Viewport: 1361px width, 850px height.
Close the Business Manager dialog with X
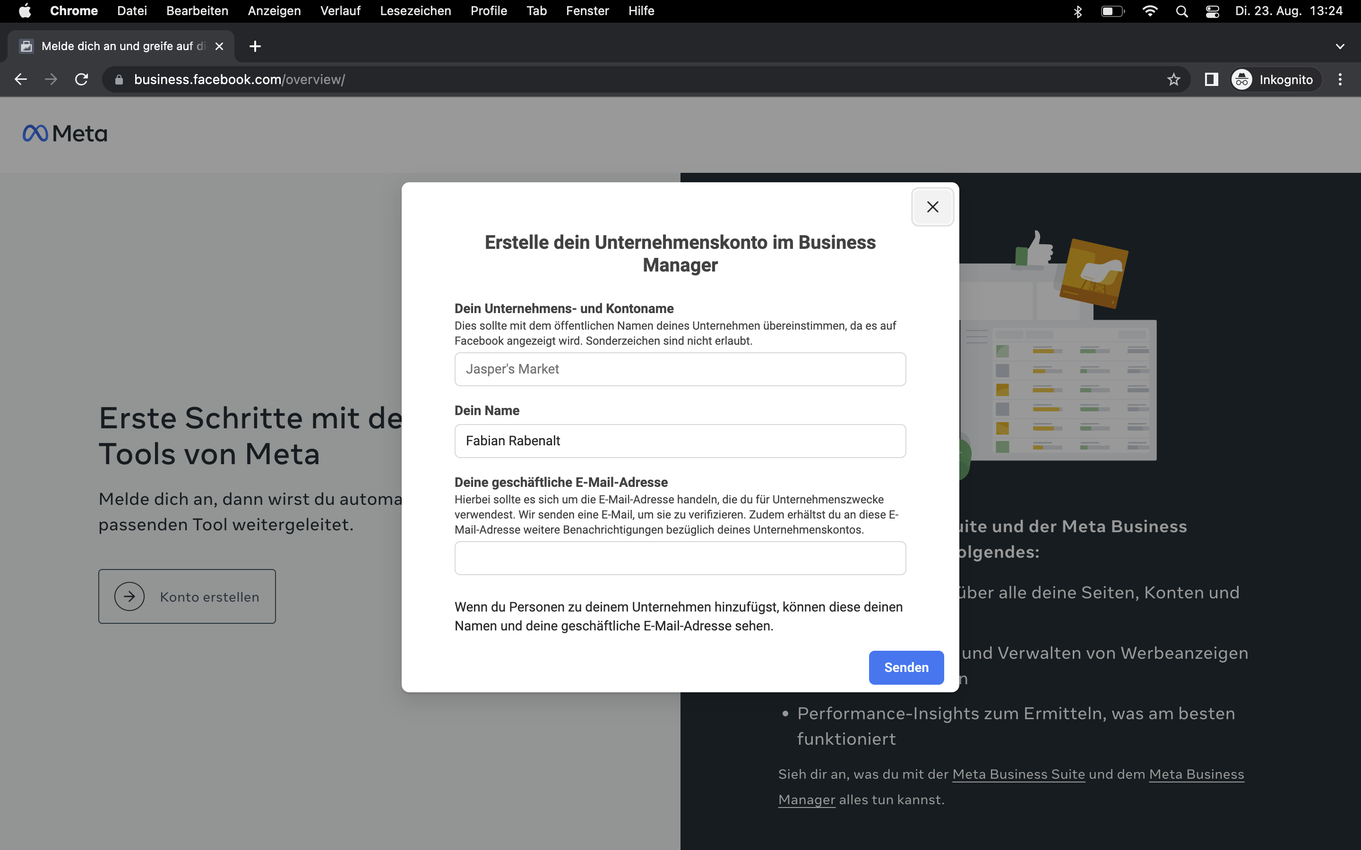932,207
